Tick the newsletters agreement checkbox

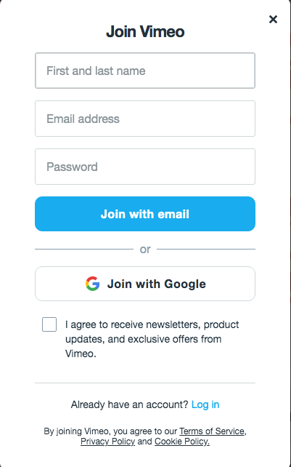point(49,324)
